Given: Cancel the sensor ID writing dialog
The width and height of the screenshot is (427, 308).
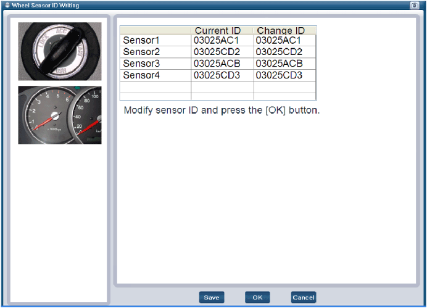Looking at the screenshot, I should [x=304, y=298].
